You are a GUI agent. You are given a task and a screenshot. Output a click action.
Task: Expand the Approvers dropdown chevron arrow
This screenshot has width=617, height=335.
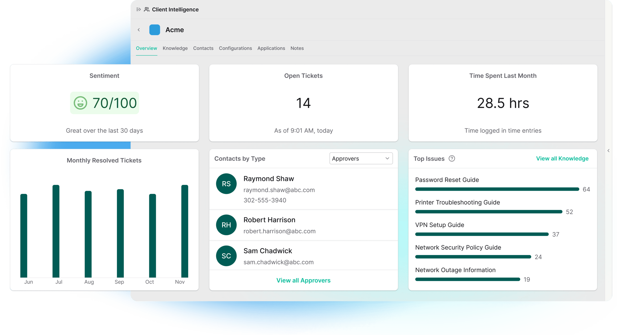click(x=387, y=158)
